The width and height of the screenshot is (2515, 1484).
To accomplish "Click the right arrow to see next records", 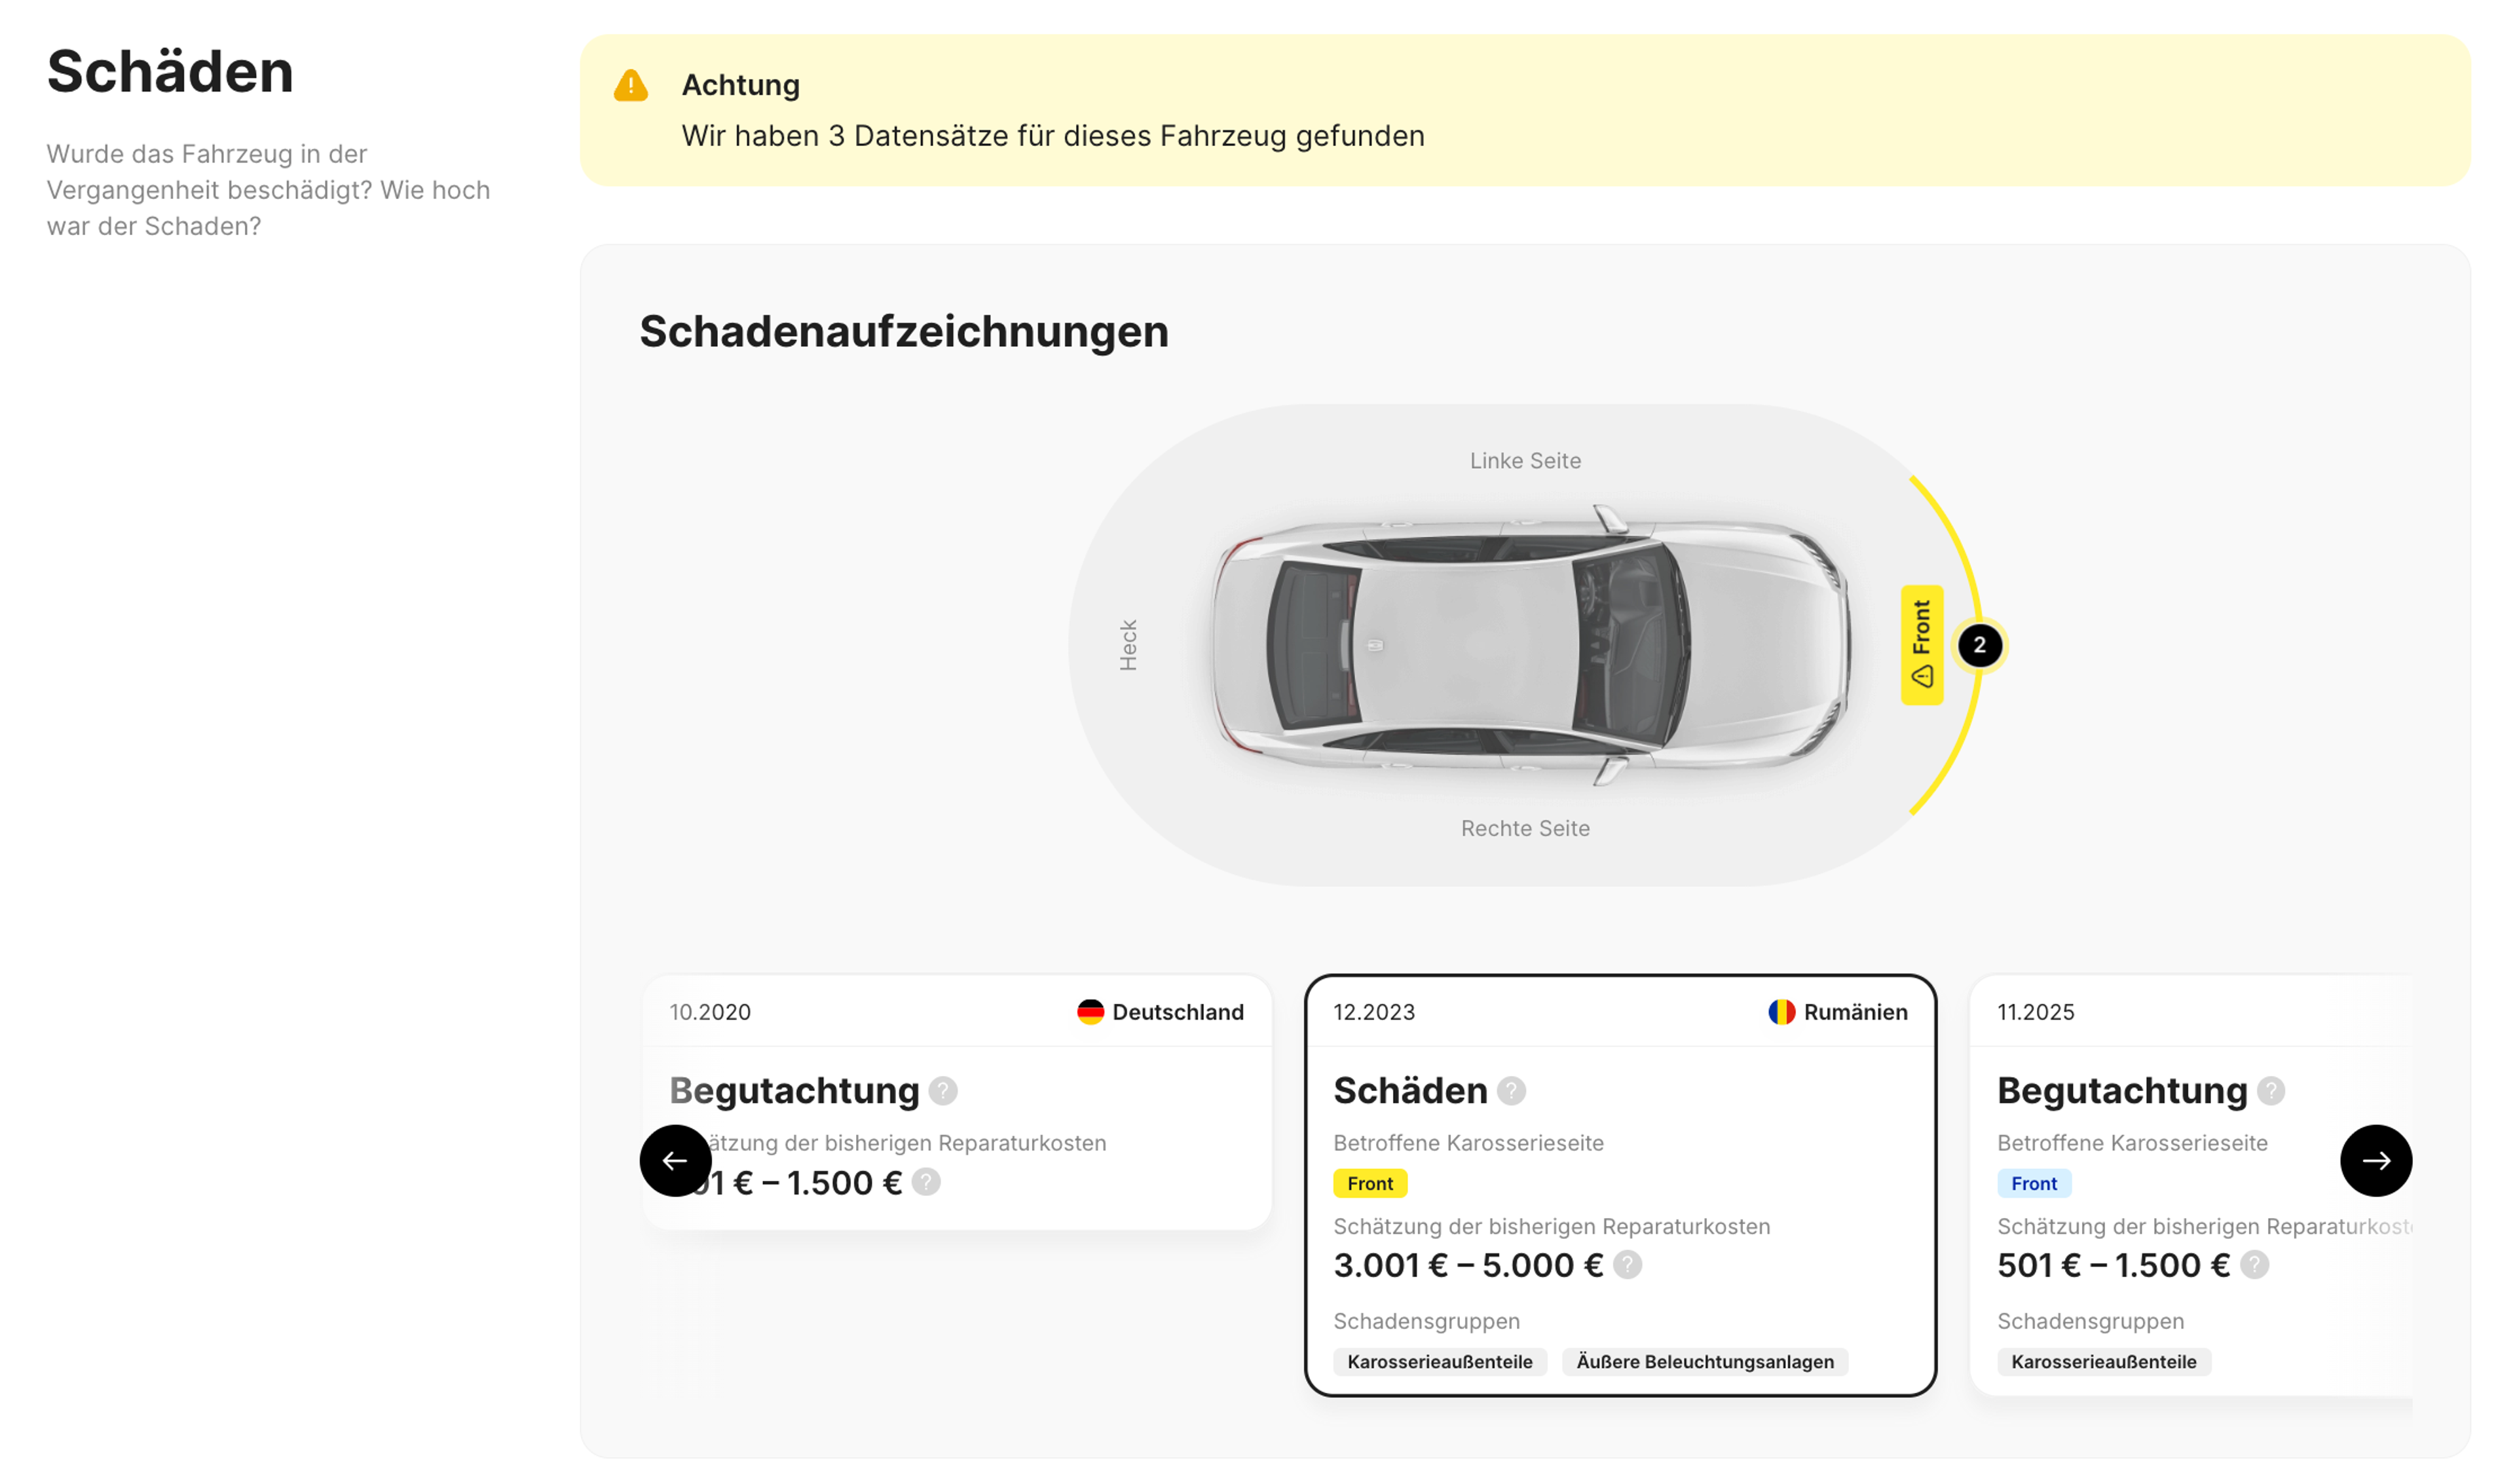I will point(2377,1160).
